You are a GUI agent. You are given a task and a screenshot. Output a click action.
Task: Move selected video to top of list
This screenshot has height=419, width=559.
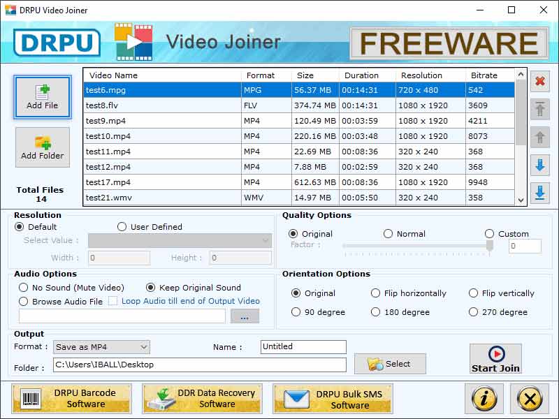click(x=539, y=110)
